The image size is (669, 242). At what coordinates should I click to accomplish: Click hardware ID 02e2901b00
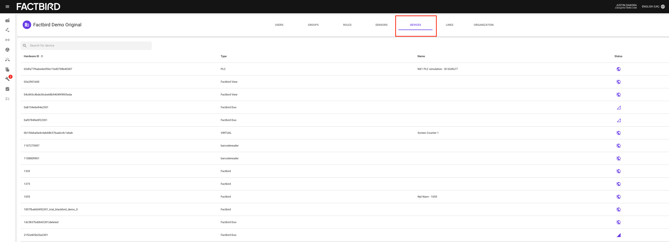[x=31, y=82]
